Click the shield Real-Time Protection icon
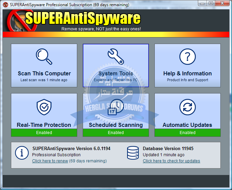 click(x=44, y=107)
